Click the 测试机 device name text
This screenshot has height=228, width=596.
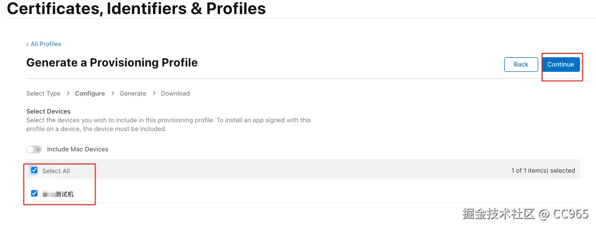coord(64,195)
